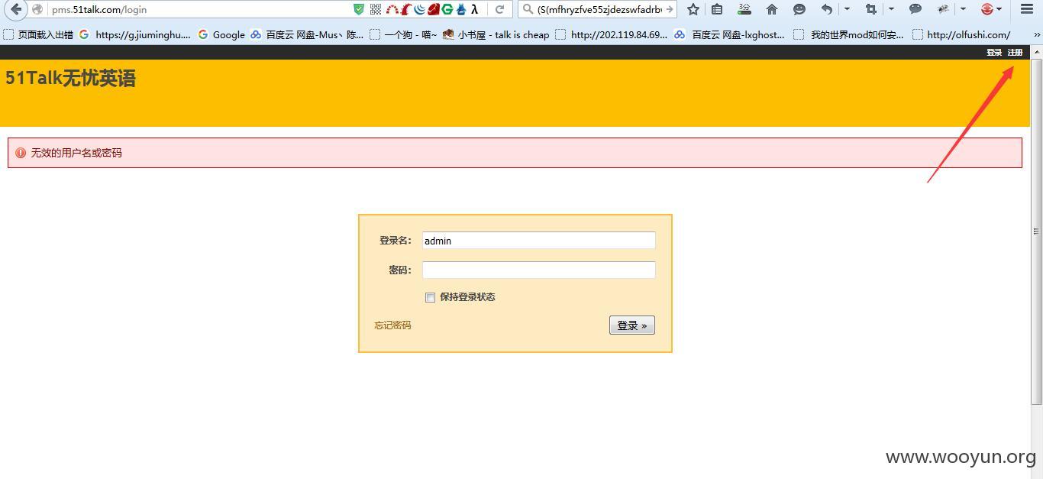Screen dimensions: 1043x479
Task: Open the 我的世界mod如何安 bookmark
Action: [849, 34]
